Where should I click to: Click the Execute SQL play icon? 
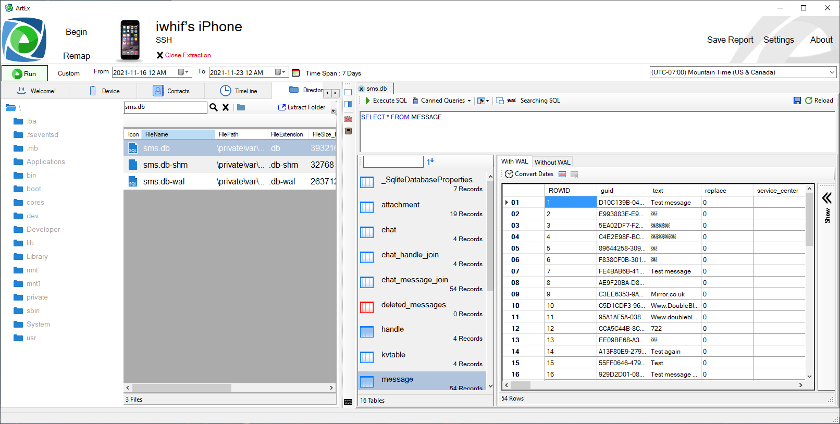pos(367,101)
